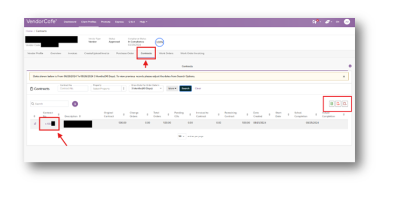
Task: Click the Home breadcrumb link
Action: [x=29, y=31]
